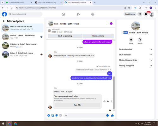Select the send me your contact information message

click(x=91, y=78)
